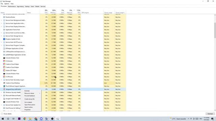Image resolution: width=216 pixels, height=121 pixels.
Task: Select Create dump file option
Action: coord(31,99)
